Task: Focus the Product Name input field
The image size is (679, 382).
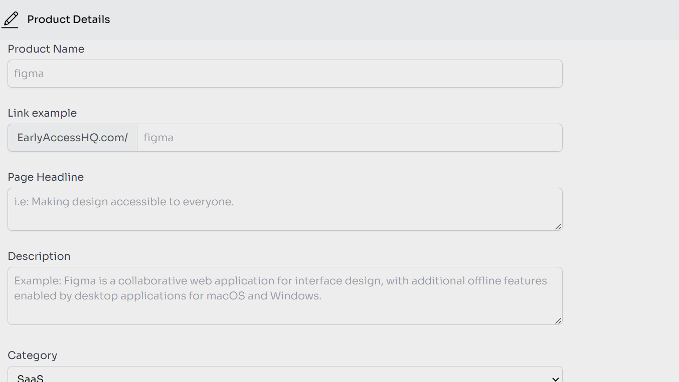Action: [285, 74]
